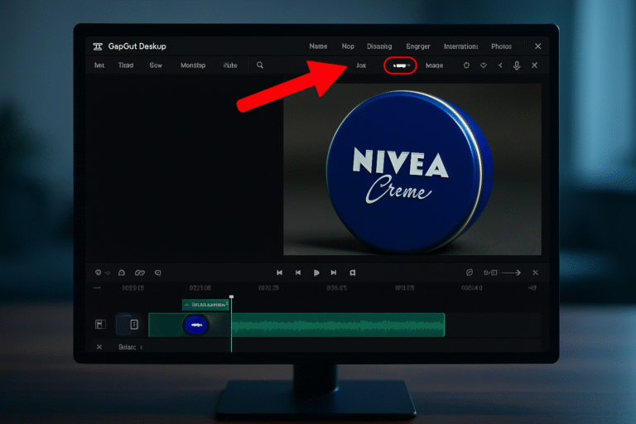The height and width of the screenshot is (424, 636).
Task: Click the right arrow slider control
Action: coord(512,272)
